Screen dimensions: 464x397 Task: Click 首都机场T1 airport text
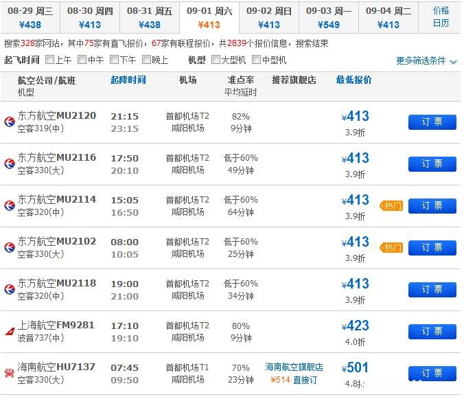[x=187, y=367]
